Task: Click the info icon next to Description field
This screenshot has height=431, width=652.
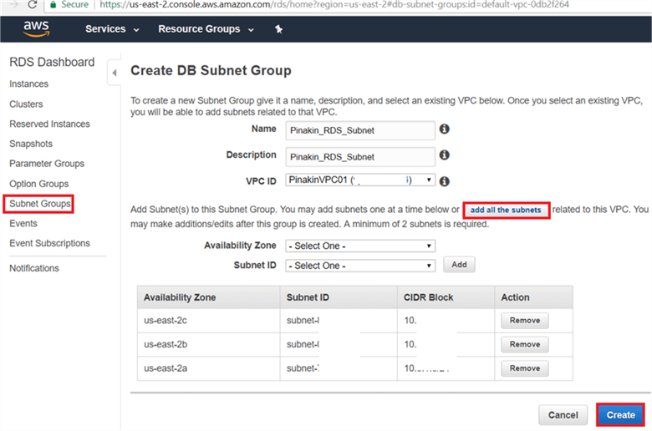Action: tap(445, 155)
